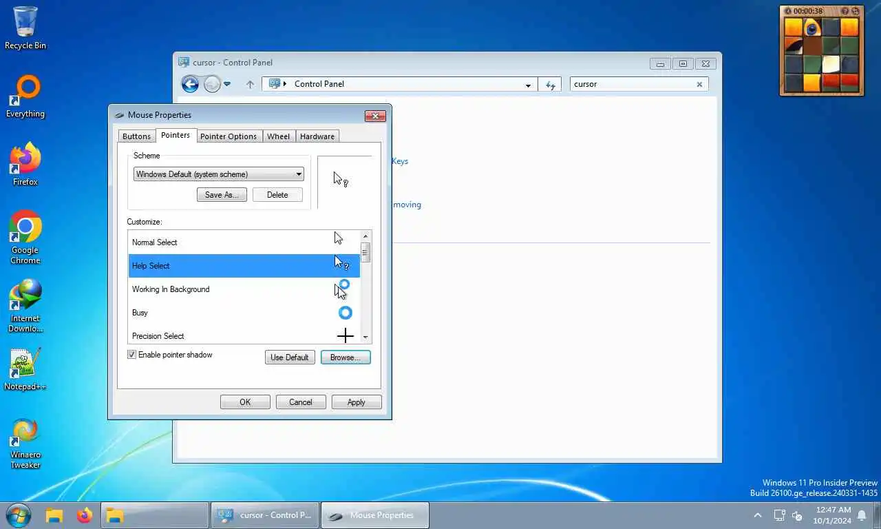Click the Control Panel address path text

pos(319,84)
